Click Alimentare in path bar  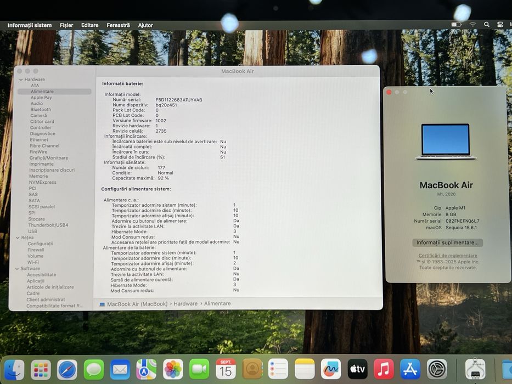click(x=217, y=303)
